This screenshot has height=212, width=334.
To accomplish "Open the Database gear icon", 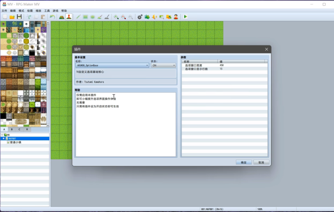I will (x=140, y=17).
